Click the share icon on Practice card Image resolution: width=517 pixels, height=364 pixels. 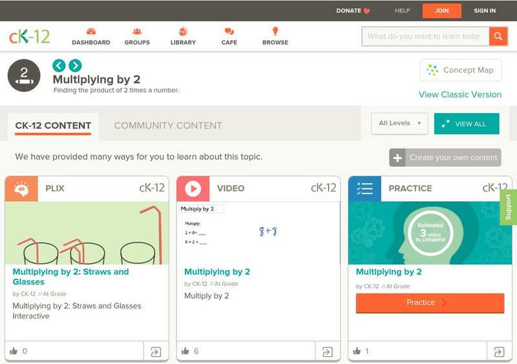click(499, 352)
